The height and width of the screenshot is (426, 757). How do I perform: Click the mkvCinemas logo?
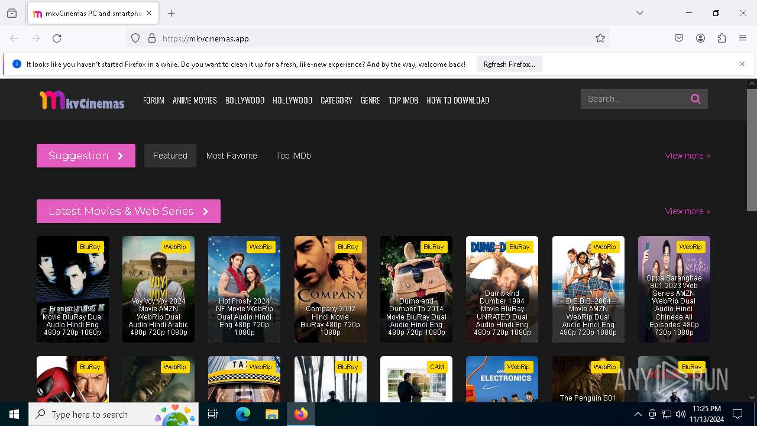pos(82,101)
